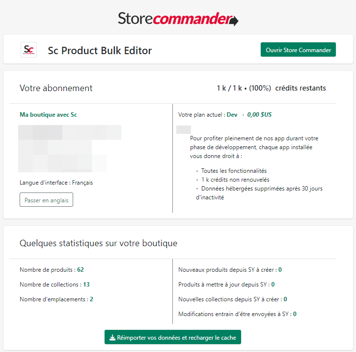The image size is (356, 352).
Task: Switch interface with Passer en anglais
Action: click(46, 200)
